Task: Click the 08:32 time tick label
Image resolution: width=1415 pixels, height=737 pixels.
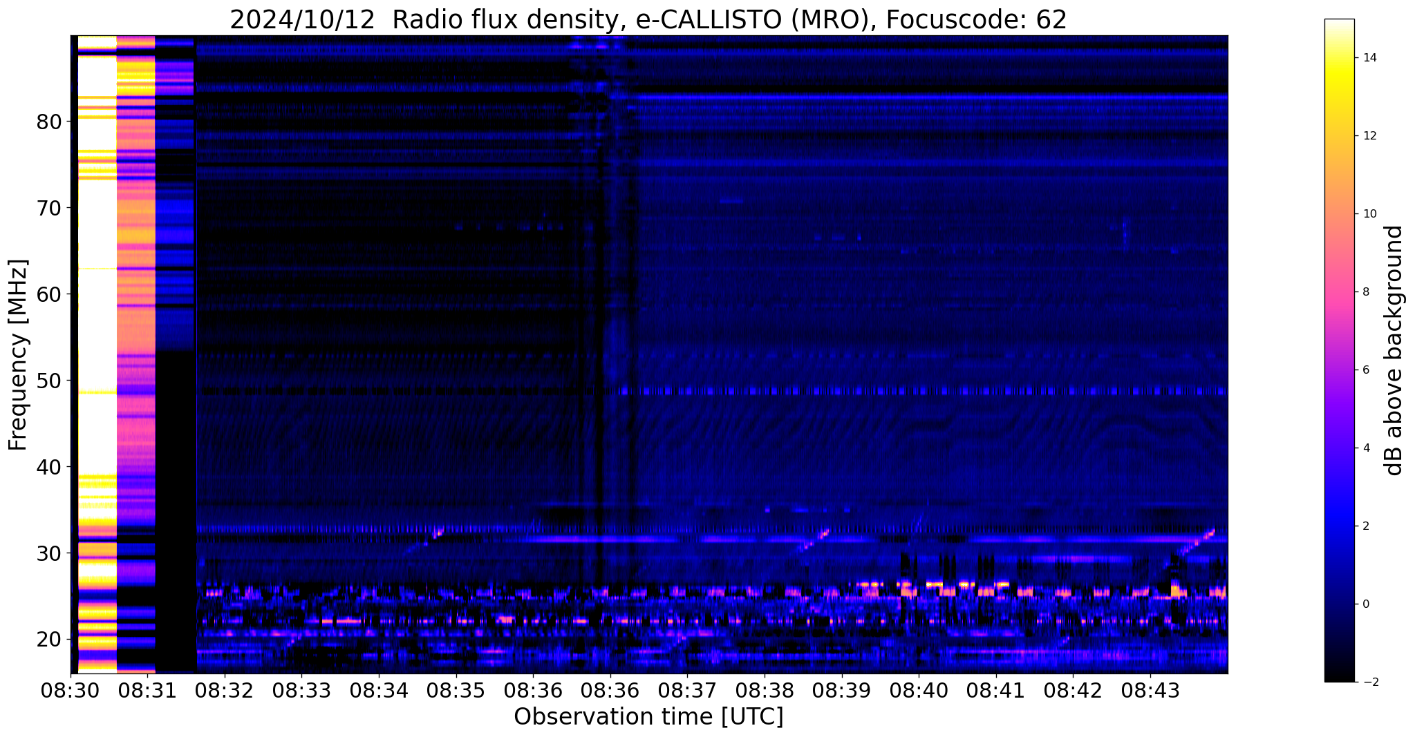Action: pos(225,690)
